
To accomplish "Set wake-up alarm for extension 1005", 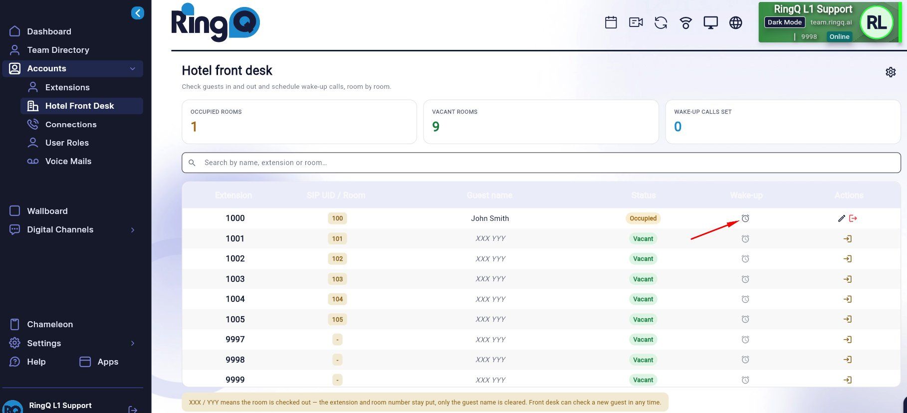I will click(745, 319).
